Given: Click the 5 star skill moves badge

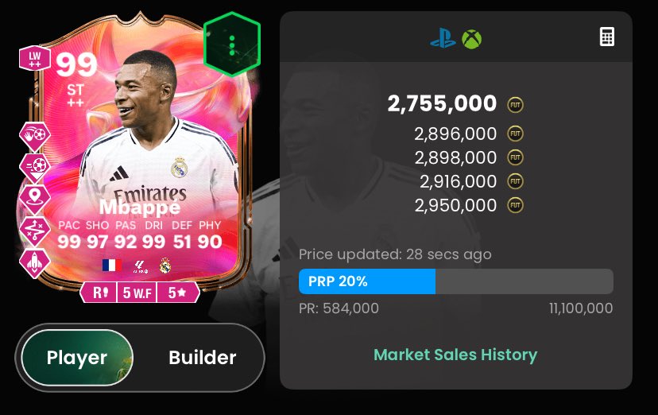Looking at the screenshot, I should (x=178, y=293).
